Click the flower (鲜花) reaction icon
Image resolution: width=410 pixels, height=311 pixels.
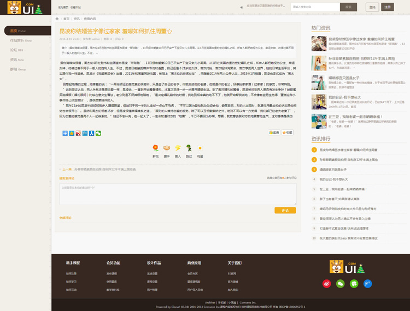[155, 148]
